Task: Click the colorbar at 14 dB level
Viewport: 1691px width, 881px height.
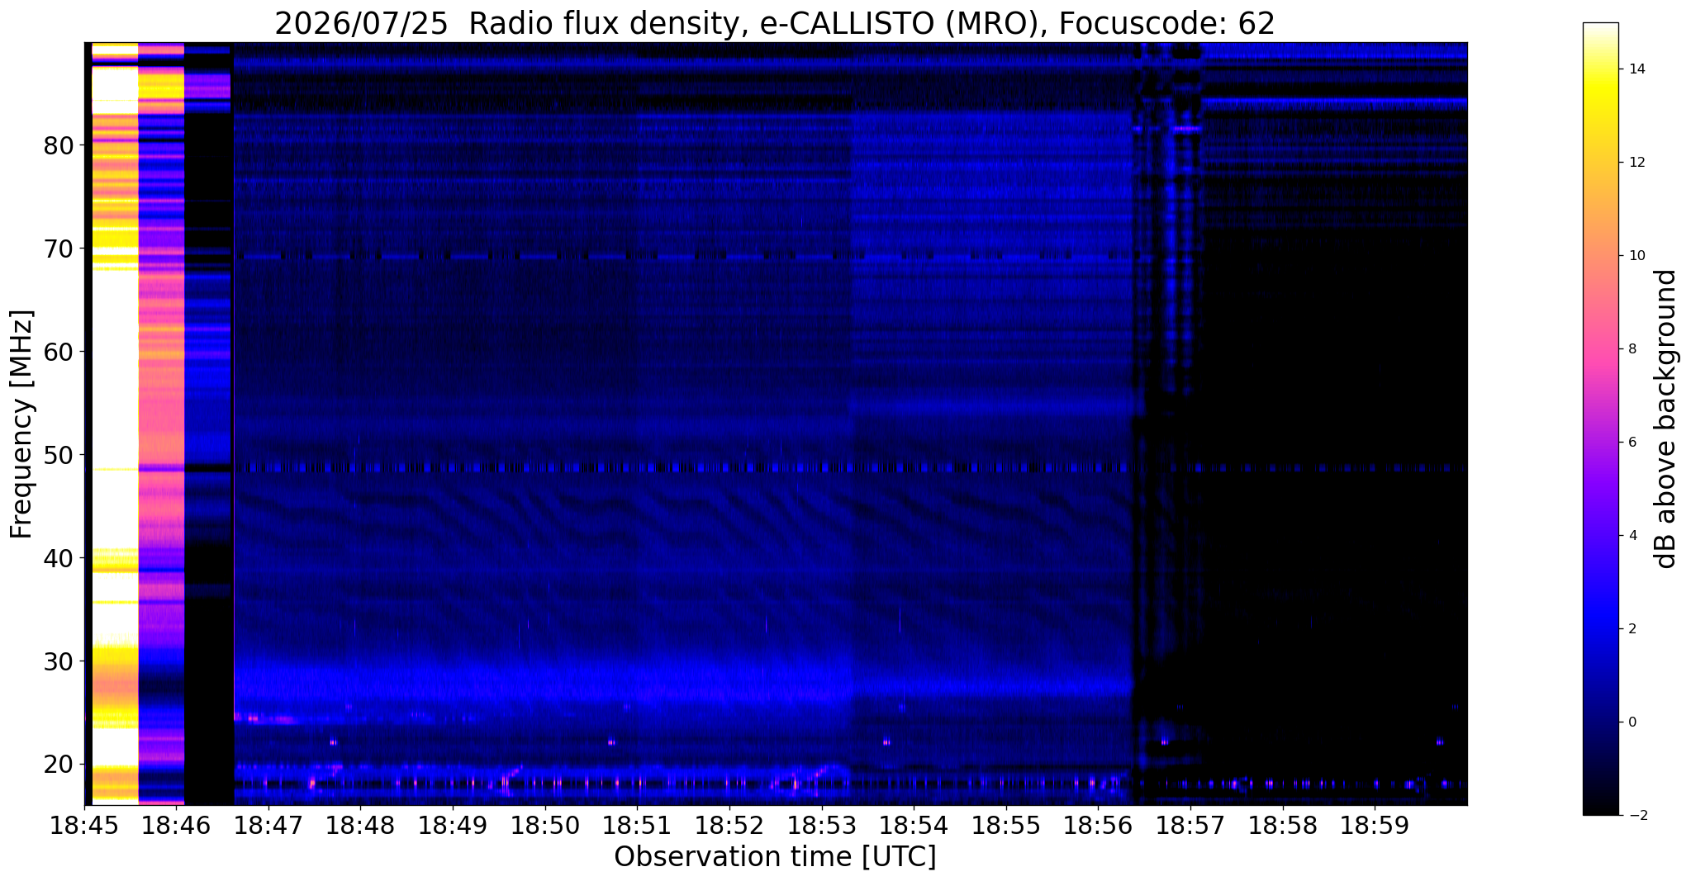Action: pyautogui.click(x=1600, y=69)
